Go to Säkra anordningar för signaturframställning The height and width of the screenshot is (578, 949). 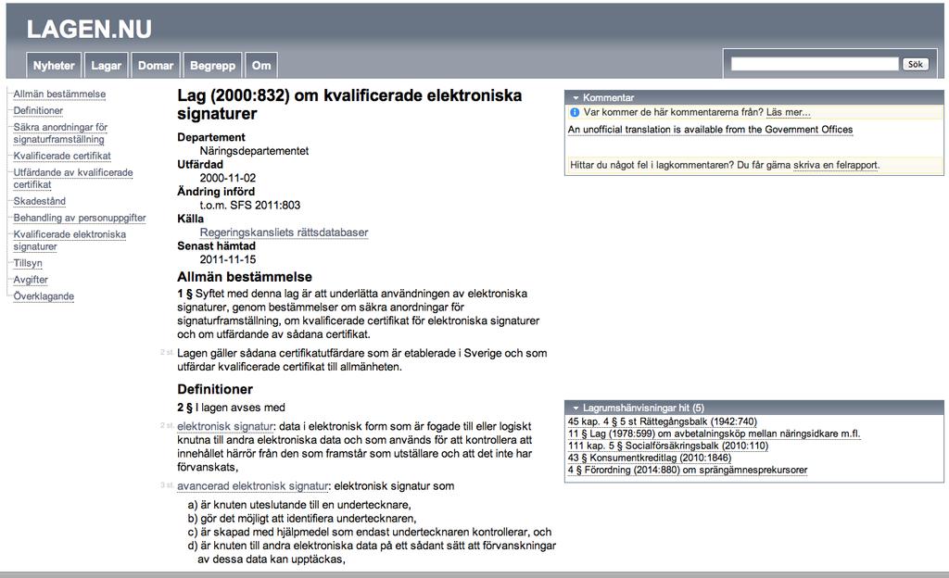tap(60, 133)
